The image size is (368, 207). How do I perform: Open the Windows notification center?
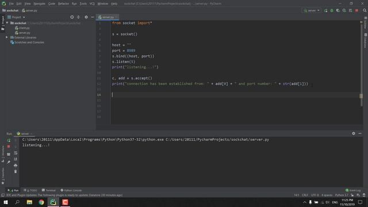(360, 202)
